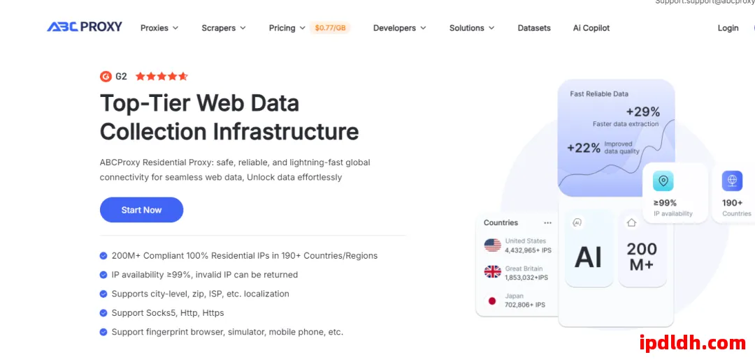
Task: Click checkmark beside Support fingerprint browser
Action: click(103, 332)
